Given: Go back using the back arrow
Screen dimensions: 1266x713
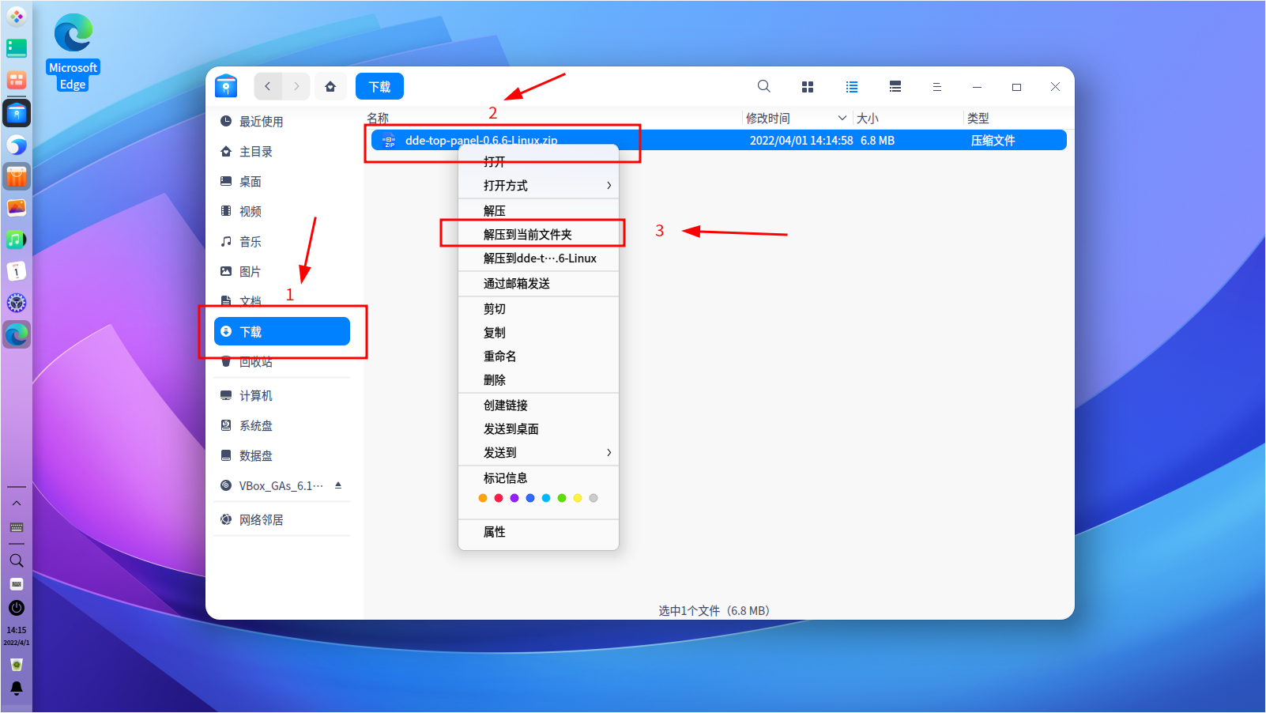Looking at the screenshot, I should [268, 87].
